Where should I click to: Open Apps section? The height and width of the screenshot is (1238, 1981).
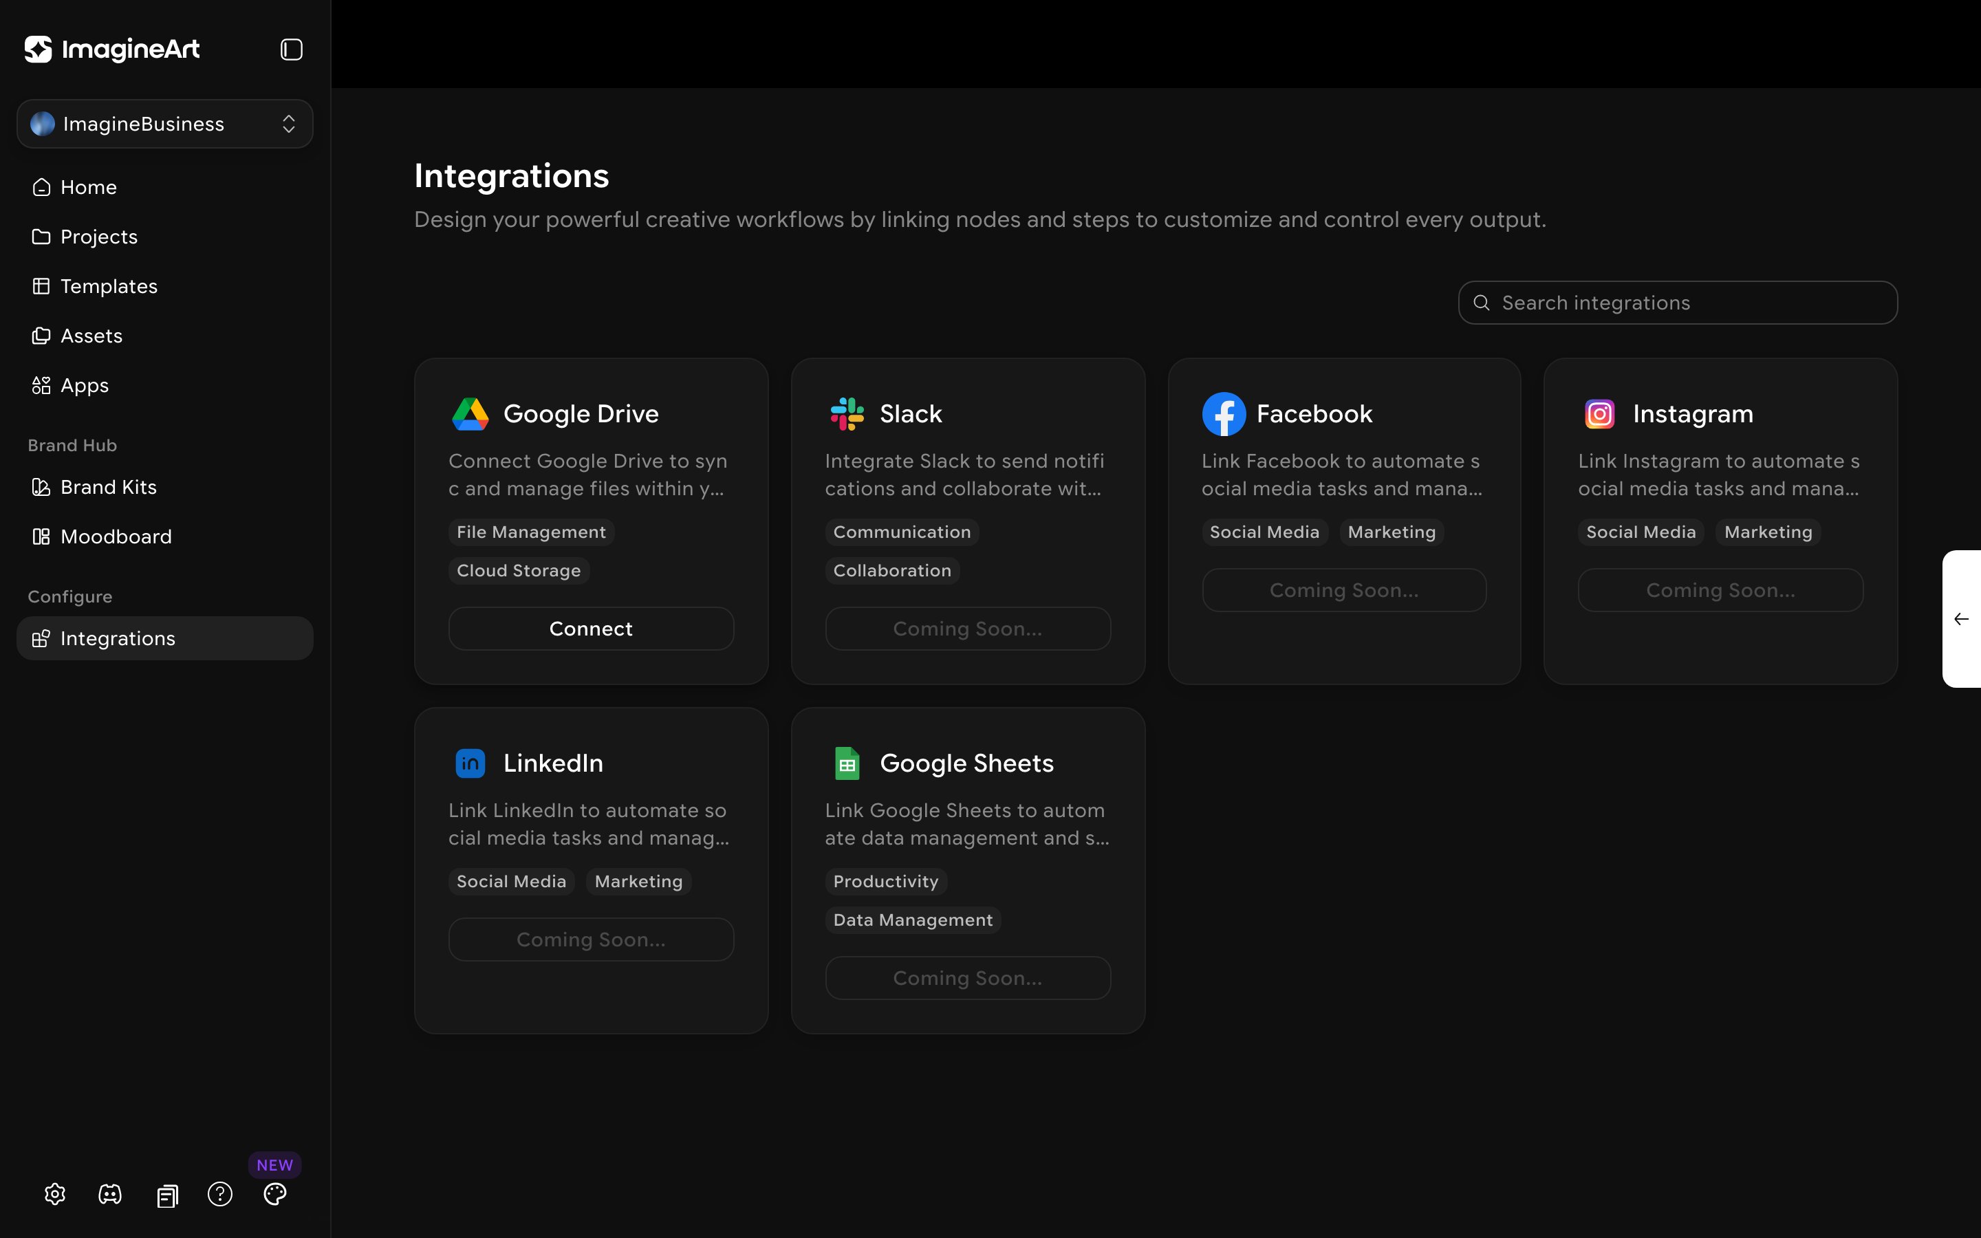point(164,386)
